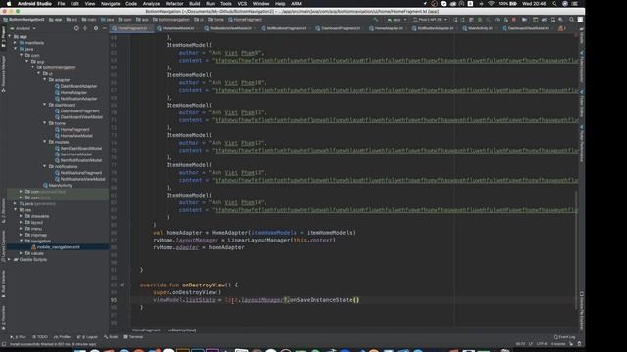Open the Apple menu
The width and height of the screenshot is (627, 352).
(9, 4)
